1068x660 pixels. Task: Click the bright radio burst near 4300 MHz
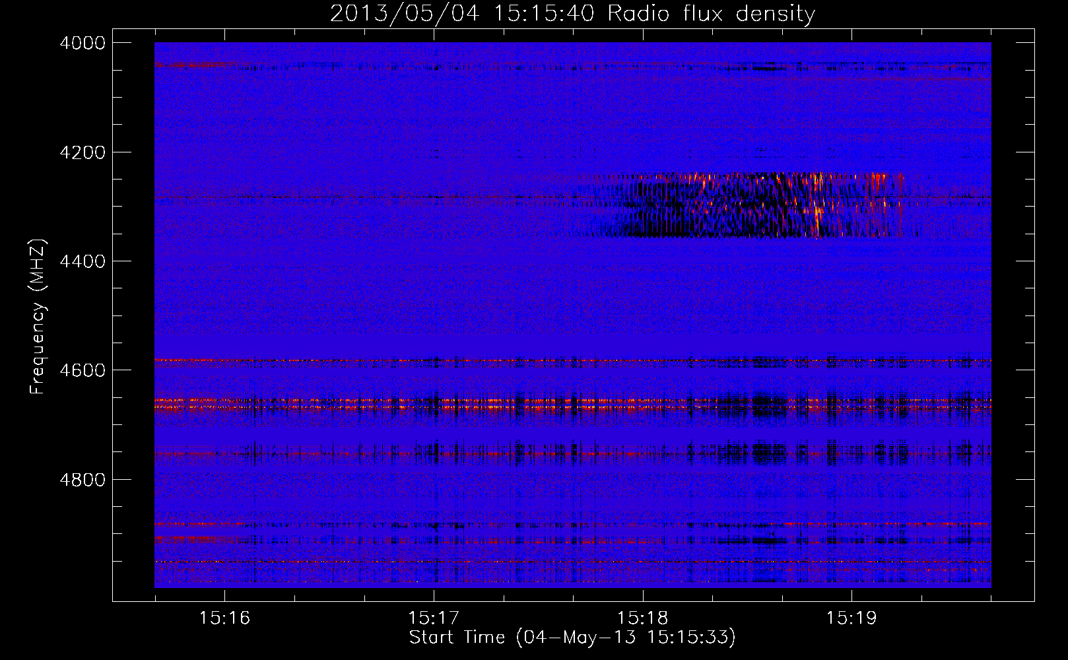coord(739,205)
